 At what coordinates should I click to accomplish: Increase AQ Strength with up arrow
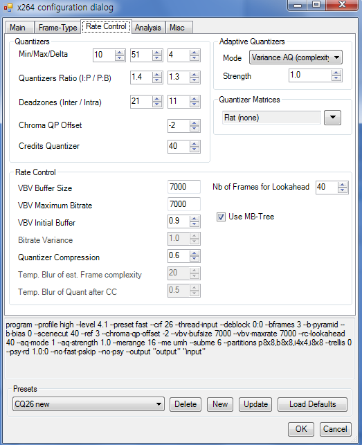[336, 73]
